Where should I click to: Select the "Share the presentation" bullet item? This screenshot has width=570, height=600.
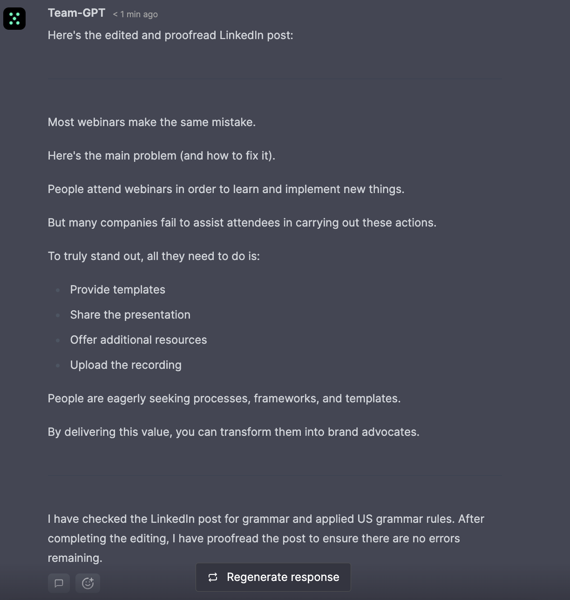[x=130, y=315]
